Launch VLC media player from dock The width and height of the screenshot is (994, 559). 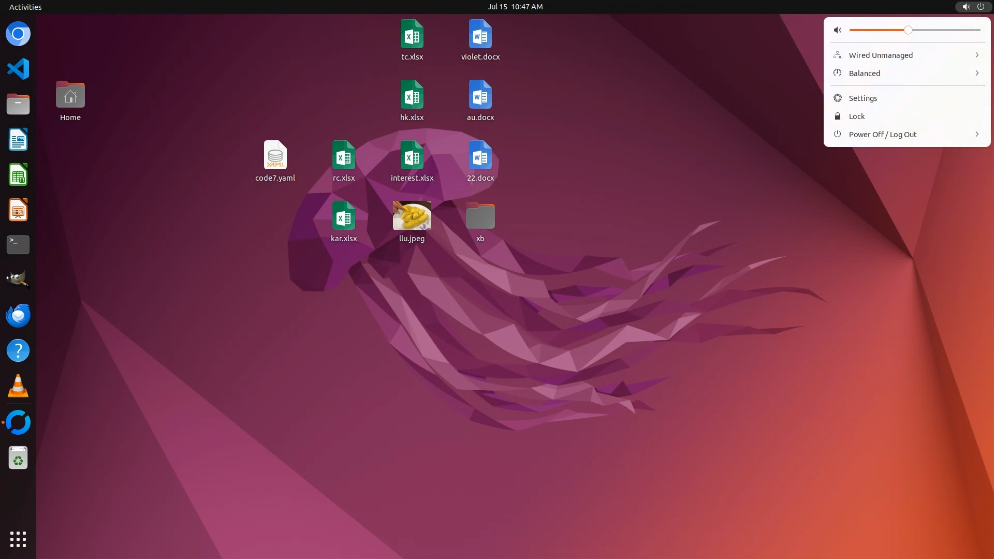[18, 386]
